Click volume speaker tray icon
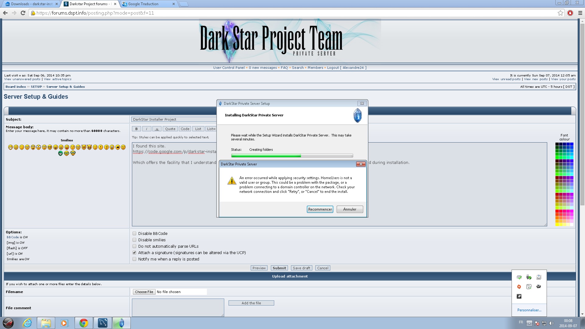 551,323
